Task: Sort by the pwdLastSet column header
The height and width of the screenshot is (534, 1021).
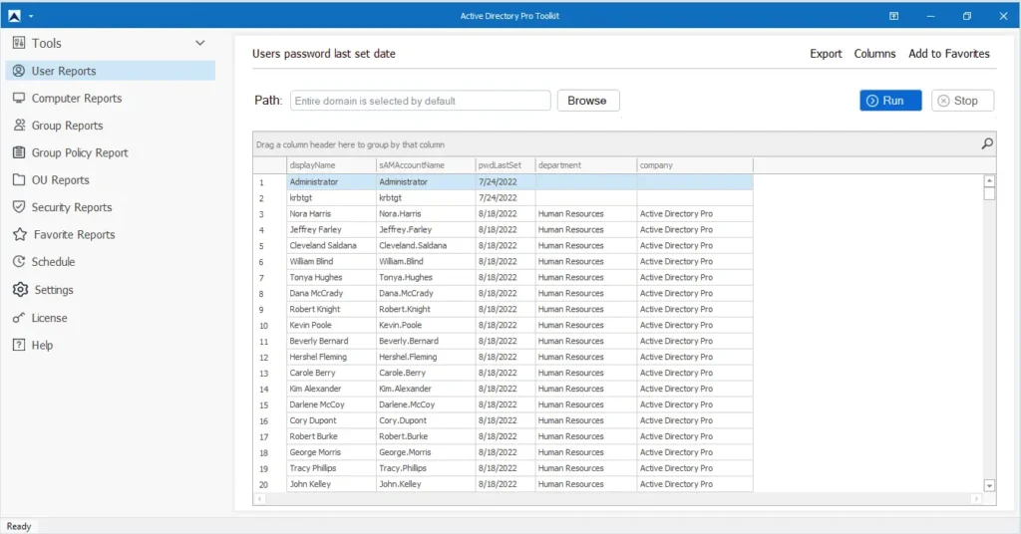Action: (505, 165)
